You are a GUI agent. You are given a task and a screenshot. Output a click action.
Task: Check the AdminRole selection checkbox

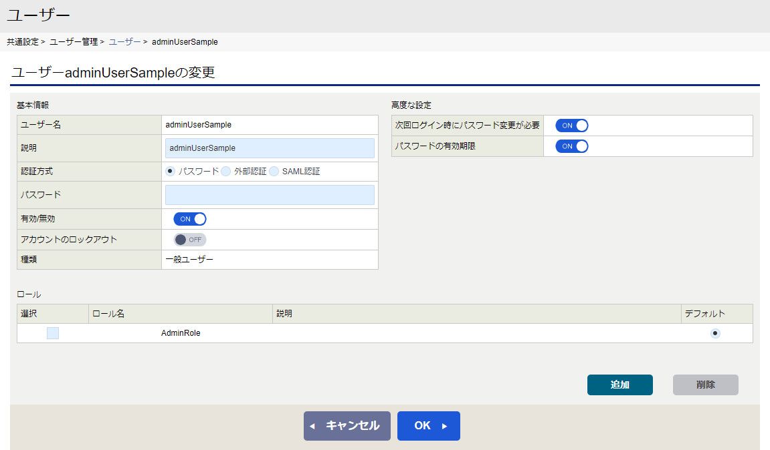pyautogui.click(x=53, y=333)
